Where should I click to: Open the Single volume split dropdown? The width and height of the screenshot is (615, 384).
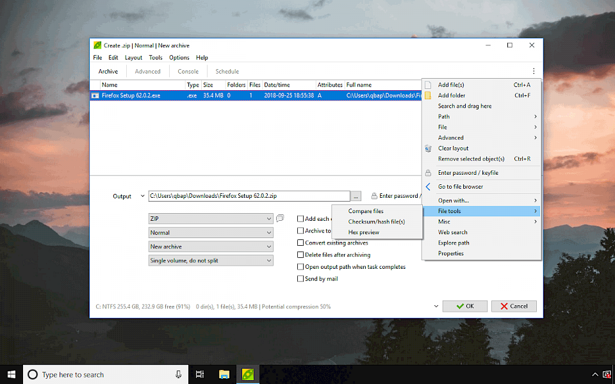tap(211, 260)
